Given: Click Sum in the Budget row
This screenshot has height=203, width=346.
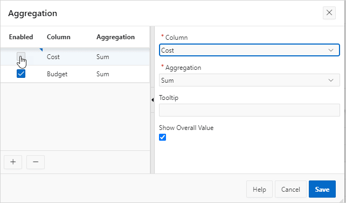Looking at the screenshot, I should tap(102, 74).
